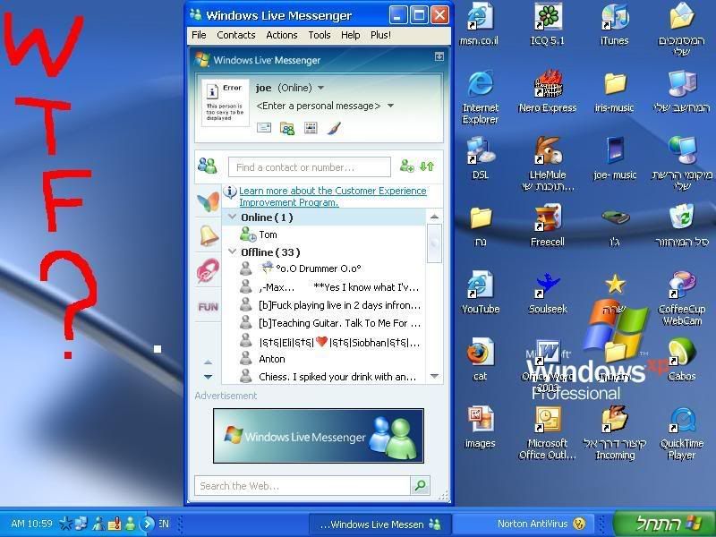716x537 pixels.
Task: Open the Firefox cat desktop icon
Action: [480, 359]
